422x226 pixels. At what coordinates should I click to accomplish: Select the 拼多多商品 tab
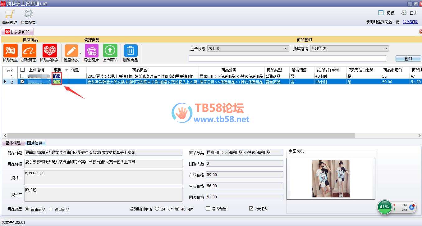click(17, 32)
